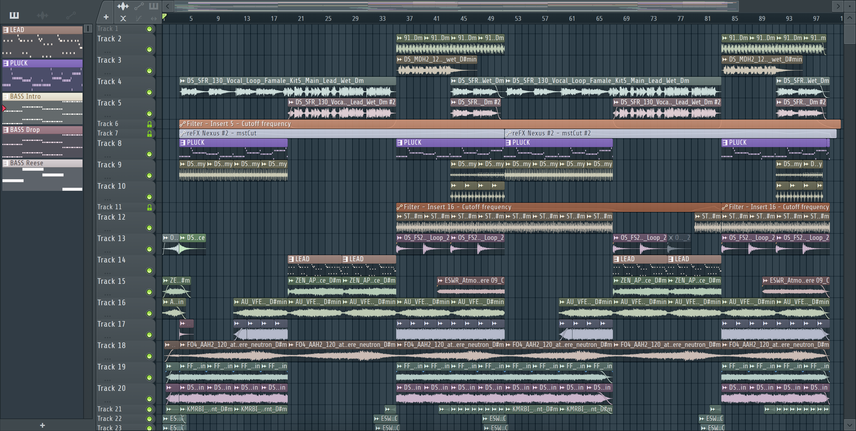The image size is (856, 431).
Task: Add new pattern with picker bottom plus
Action: 42,425
